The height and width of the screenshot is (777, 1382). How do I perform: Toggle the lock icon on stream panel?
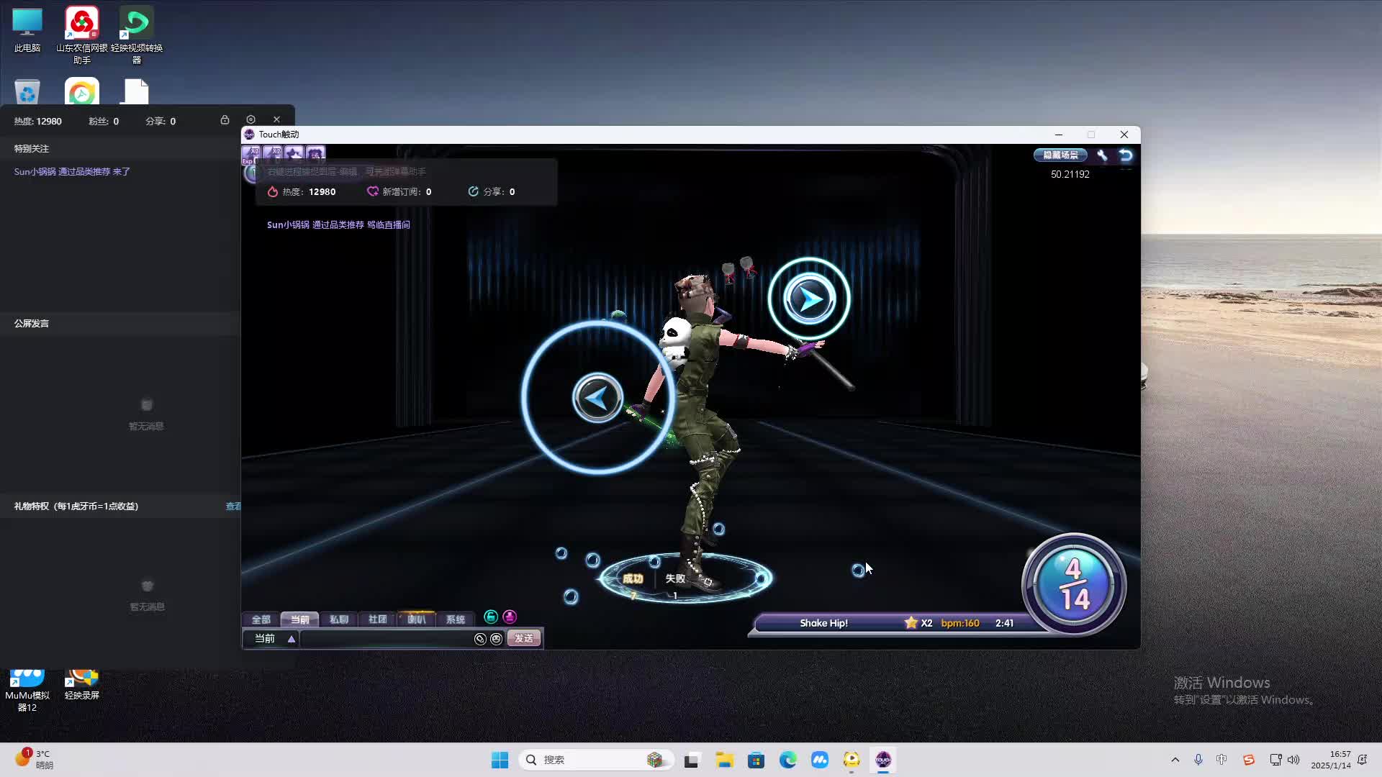pyautogui.click(x=225, y=120)
